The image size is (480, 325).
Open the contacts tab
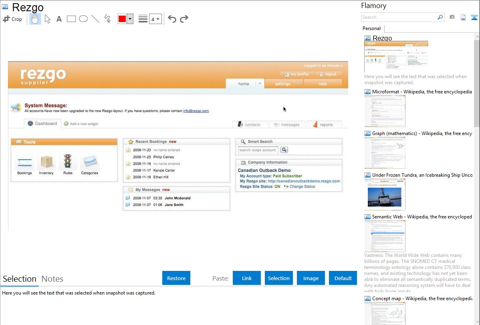(250, 124)
